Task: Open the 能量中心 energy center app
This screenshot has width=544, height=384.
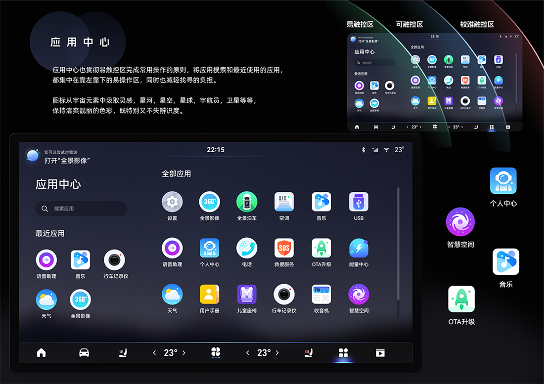Action: (x=358, y=249)
